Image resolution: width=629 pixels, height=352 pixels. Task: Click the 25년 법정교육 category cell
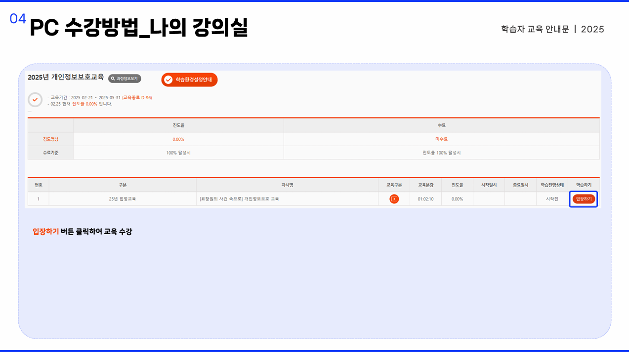[123, 199]
